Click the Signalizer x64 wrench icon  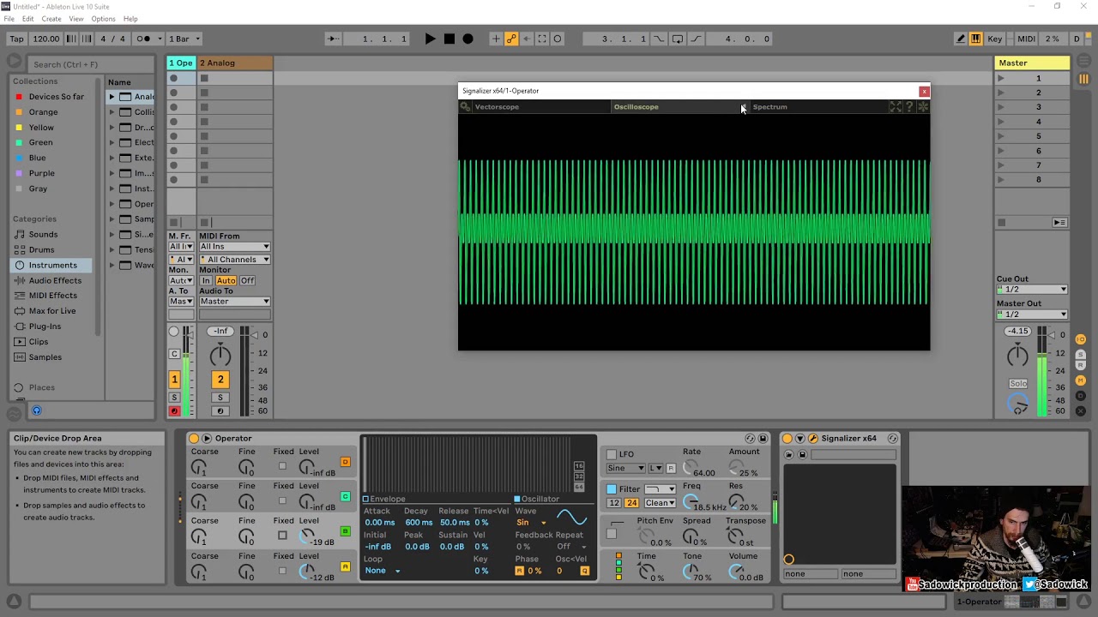[812, 439]
